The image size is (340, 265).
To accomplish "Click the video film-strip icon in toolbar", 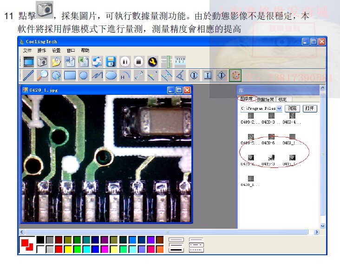I will pos(29,62).
